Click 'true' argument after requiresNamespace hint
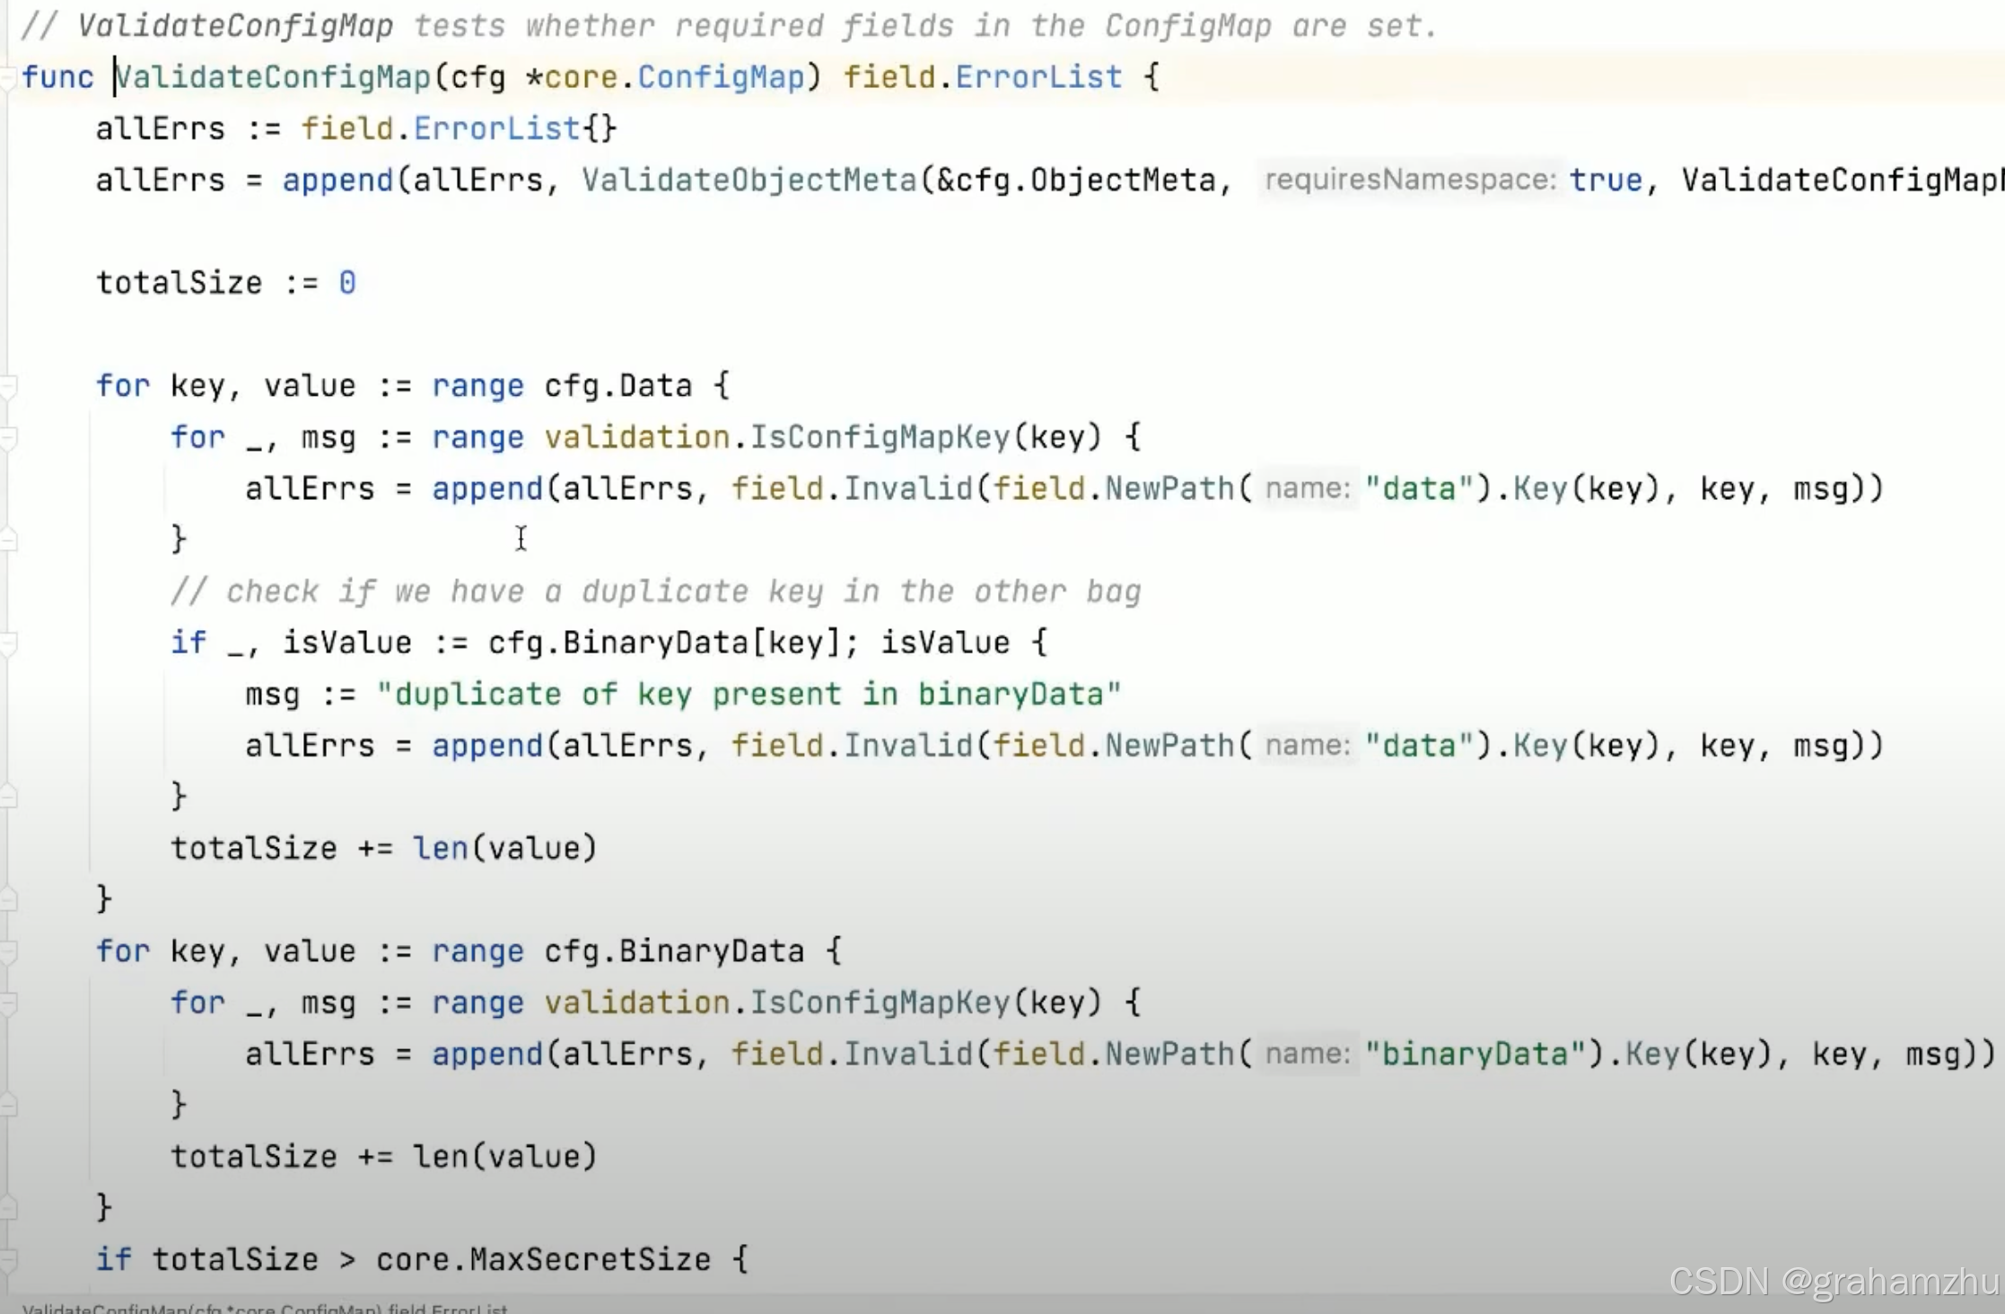 (1605, 180)
